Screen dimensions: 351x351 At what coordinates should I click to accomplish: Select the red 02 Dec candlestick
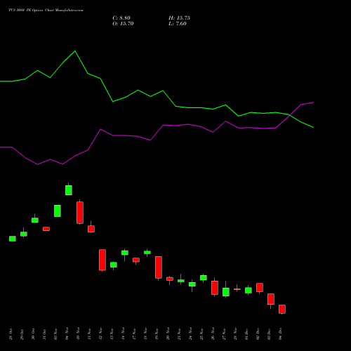coord(260,287)
